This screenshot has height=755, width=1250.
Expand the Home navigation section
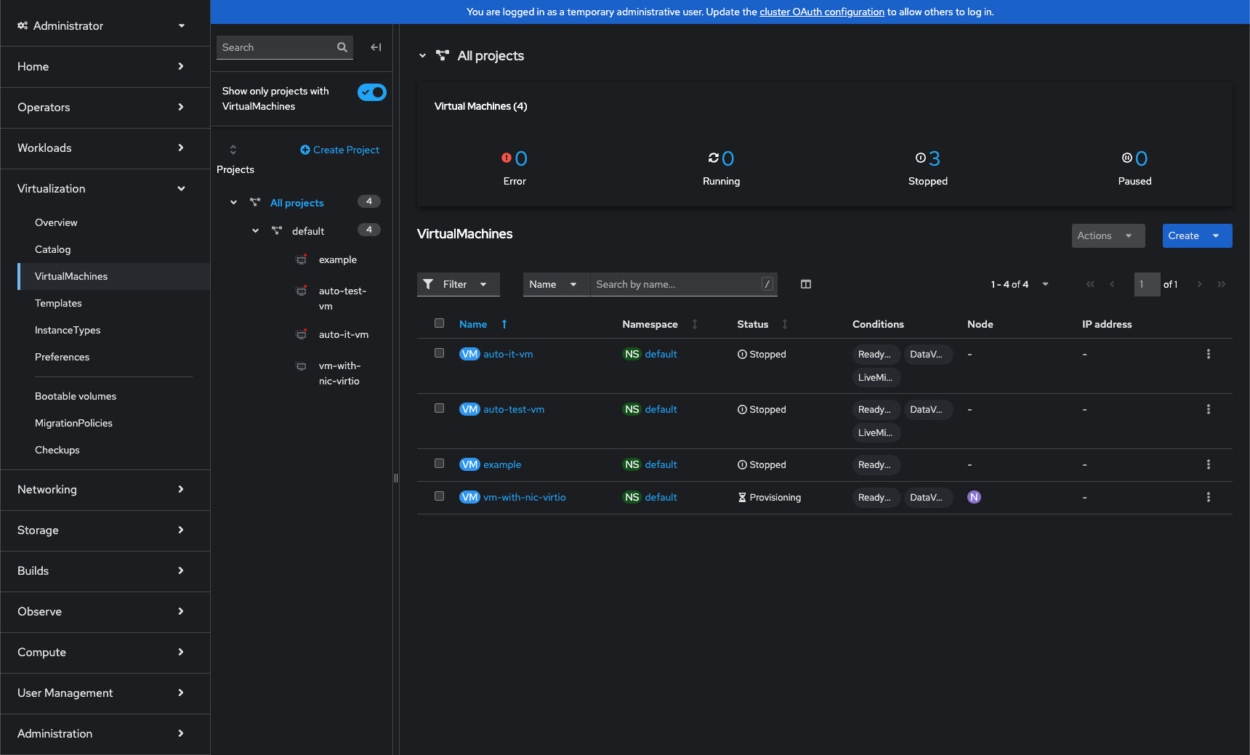105,66
